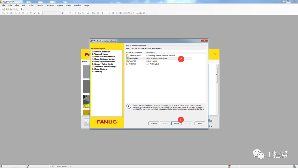This screenshot has width=298, height=168.
Task: Click the Stop (square) toolbar icon
Action: 113,13
